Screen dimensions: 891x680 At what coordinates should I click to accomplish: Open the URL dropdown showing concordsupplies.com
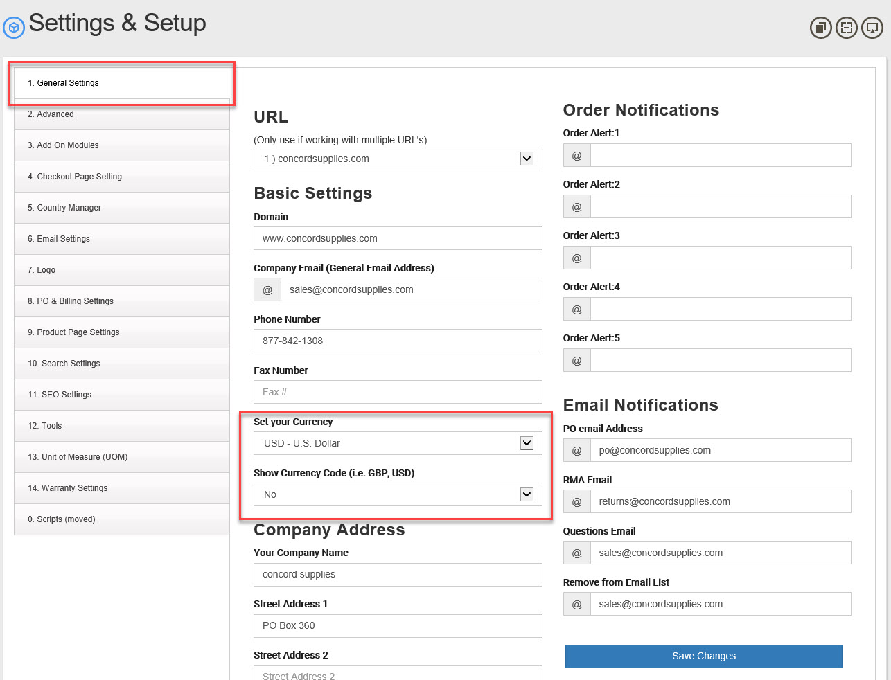click(x=398, y=159)
